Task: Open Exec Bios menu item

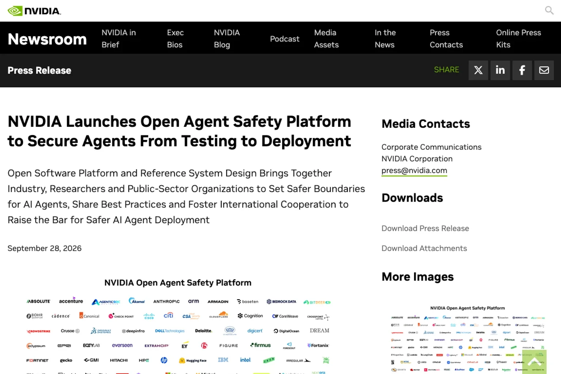Action: coord(175,39)
